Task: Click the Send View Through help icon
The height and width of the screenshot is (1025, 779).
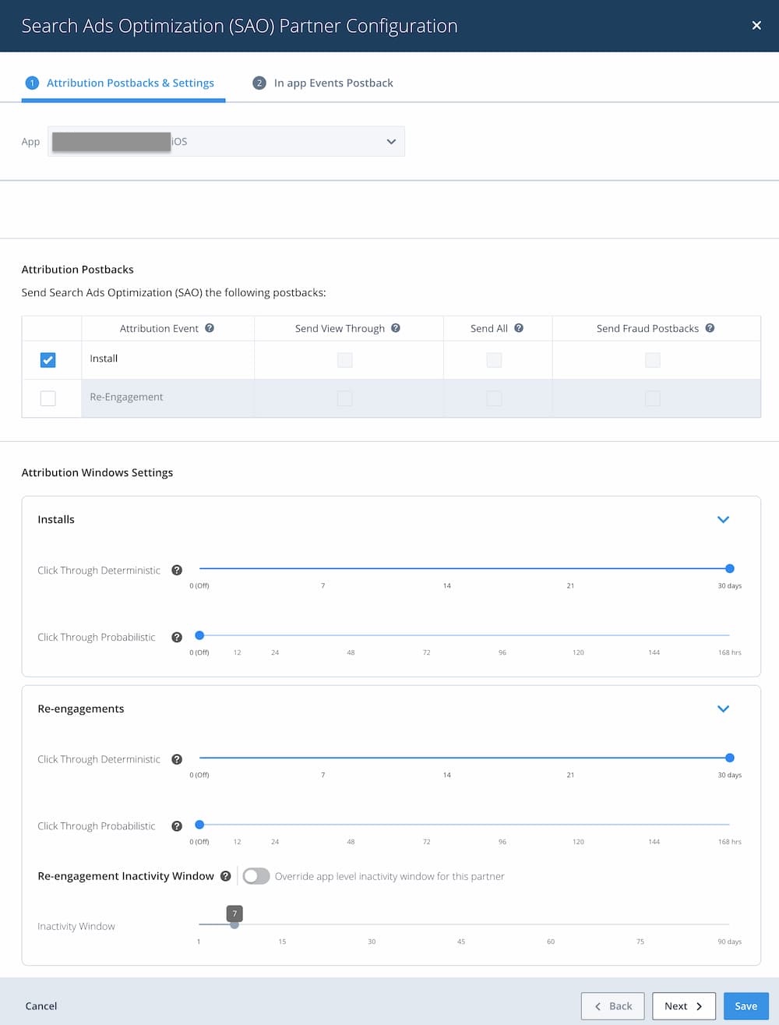Action: 396,328
